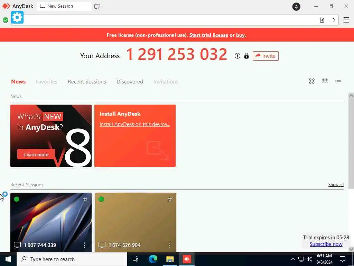
Task: Click the vertical scrollbar thumb
Action: [351, 143]
